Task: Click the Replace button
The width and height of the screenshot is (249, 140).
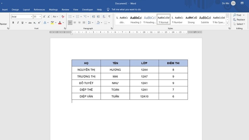Action: pyautogui.click(x=239, y=20)
